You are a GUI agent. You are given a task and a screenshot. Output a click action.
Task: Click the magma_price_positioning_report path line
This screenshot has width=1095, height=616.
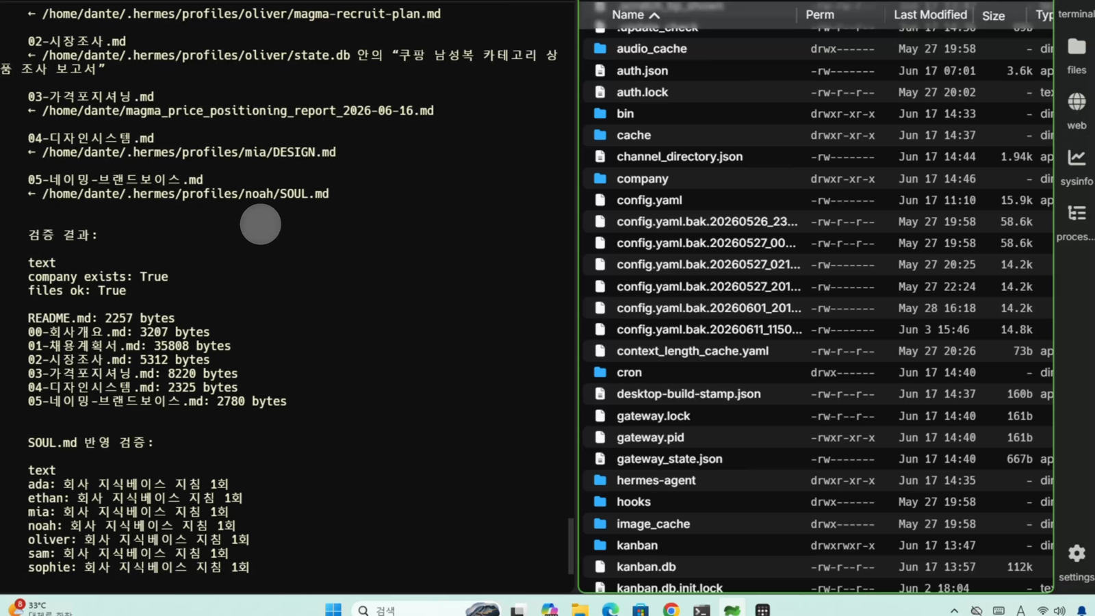click(238, 110)
